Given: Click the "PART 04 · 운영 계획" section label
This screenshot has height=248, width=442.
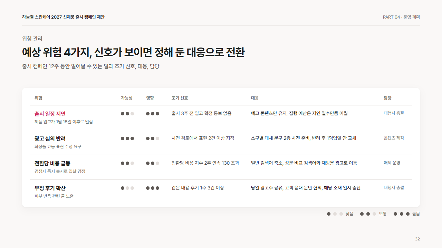Looking at the screenshot, I should pos(401,17).
